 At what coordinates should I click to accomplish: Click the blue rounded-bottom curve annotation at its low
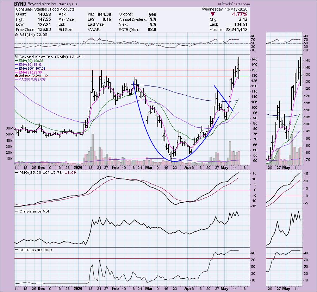pos(175,161)
